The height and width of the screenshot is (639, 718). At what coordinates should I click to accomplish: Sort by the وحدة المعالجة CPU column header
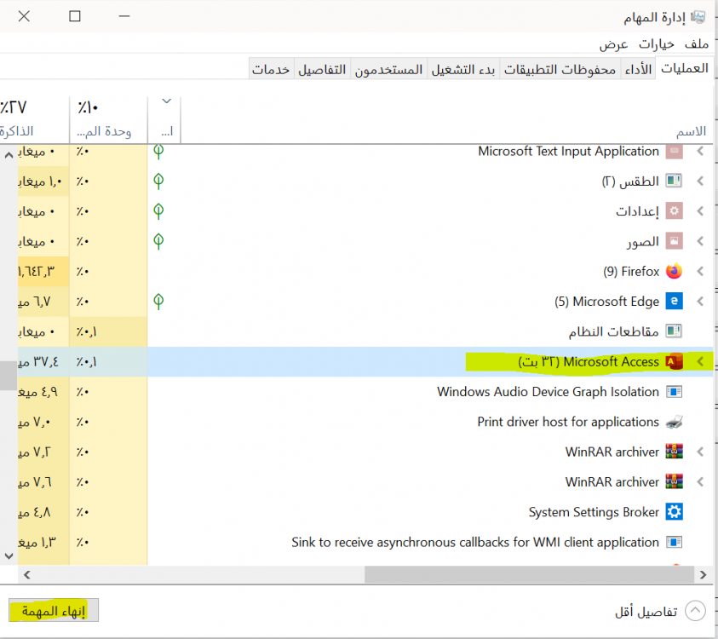pyautogui.click(x=108, y=120)
